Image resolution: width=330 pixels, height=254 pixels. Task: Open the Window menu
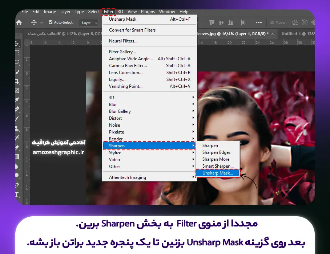tap(167, 12)
